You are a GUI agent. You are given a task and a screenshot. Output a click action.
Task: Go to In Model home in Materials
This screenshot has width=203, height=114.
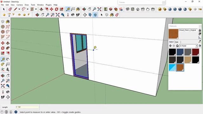point(177,46)
